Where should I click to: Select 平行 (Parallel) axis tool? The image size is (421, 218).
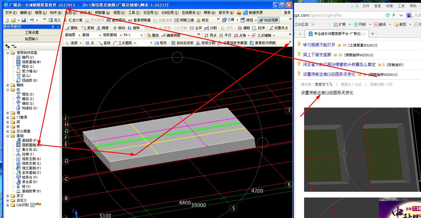[x=225, y=35]
